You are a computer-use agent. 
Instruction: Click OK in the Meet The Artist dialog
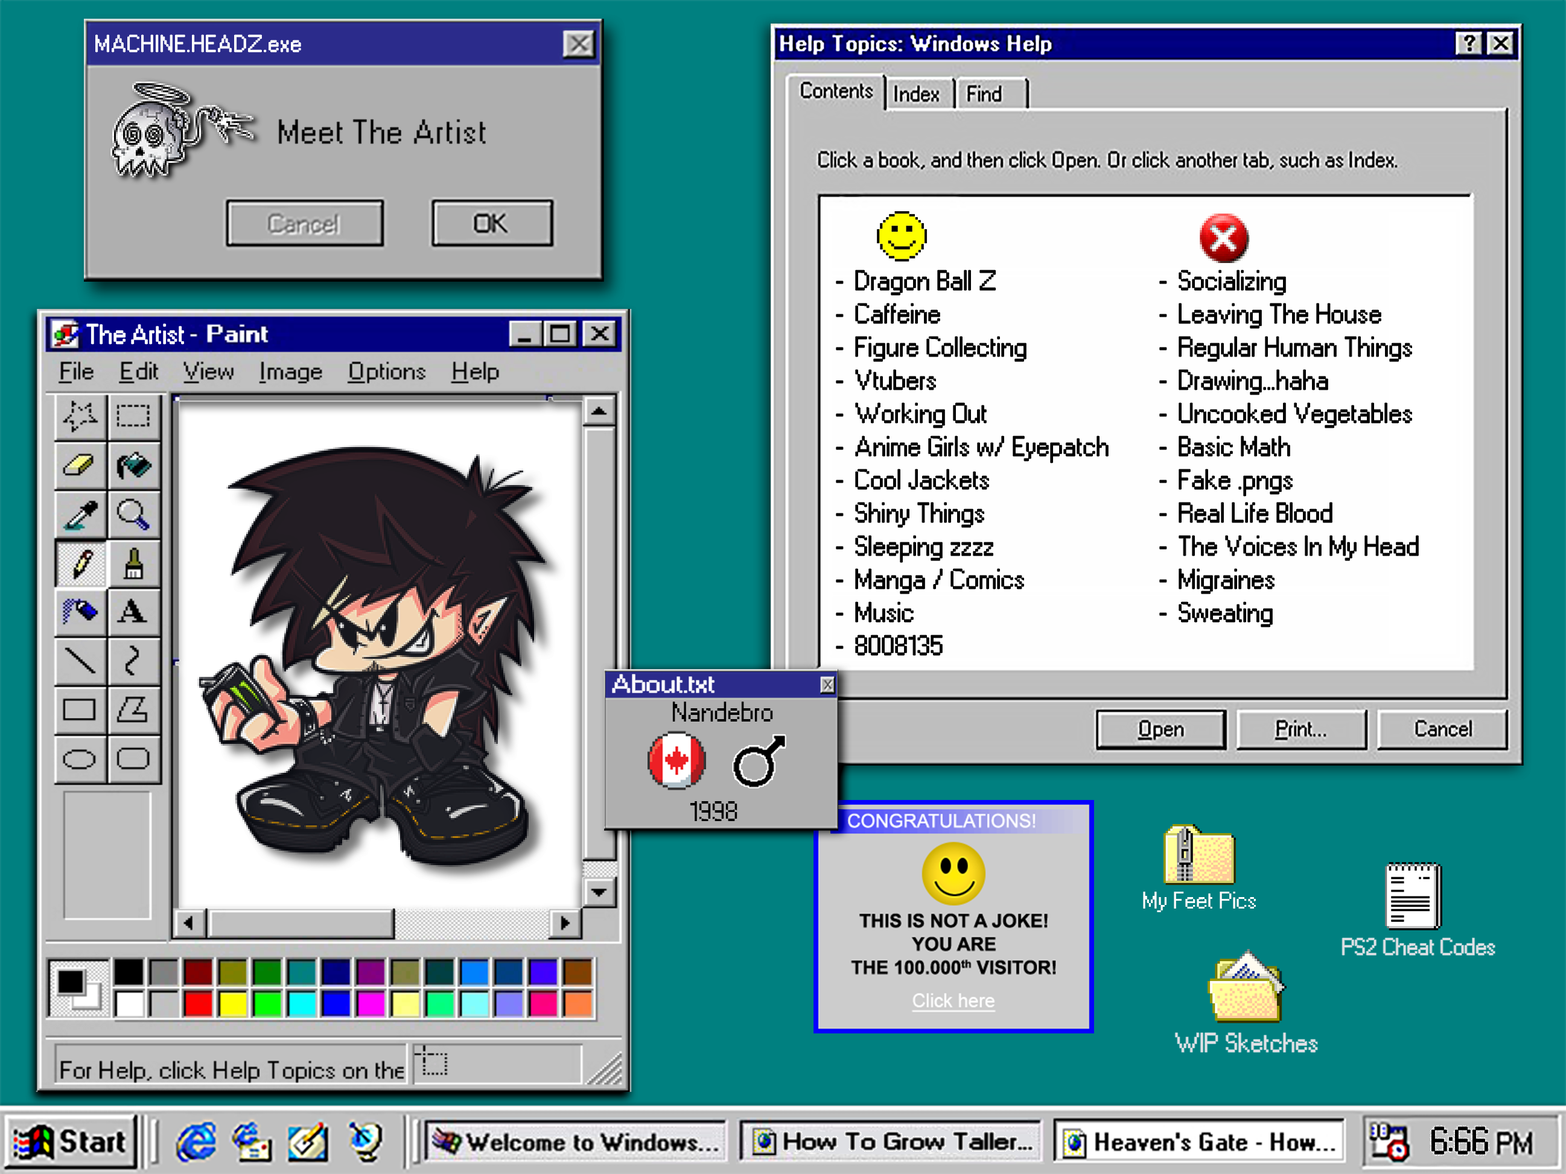click(x=492, y=224)
